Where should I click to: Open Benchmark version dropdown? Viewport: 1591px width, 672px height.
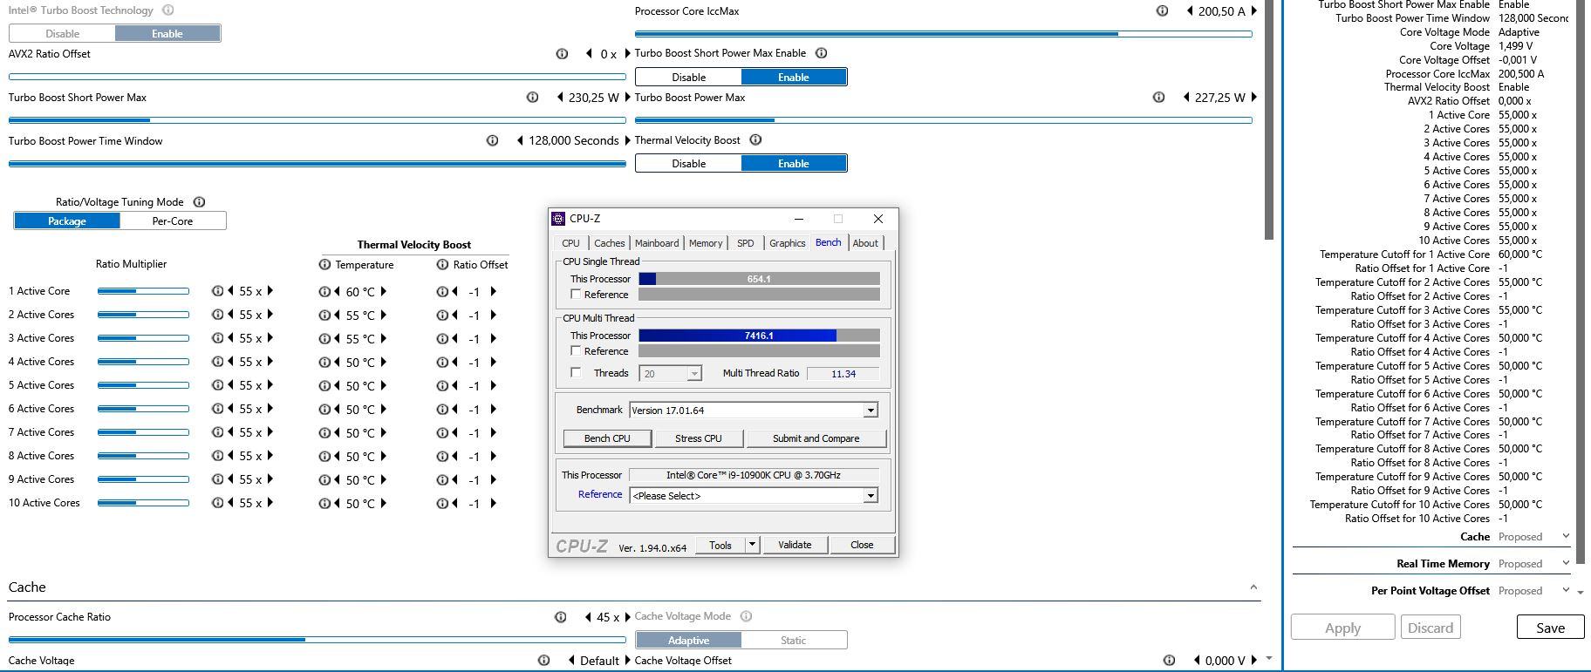(870, 411)
